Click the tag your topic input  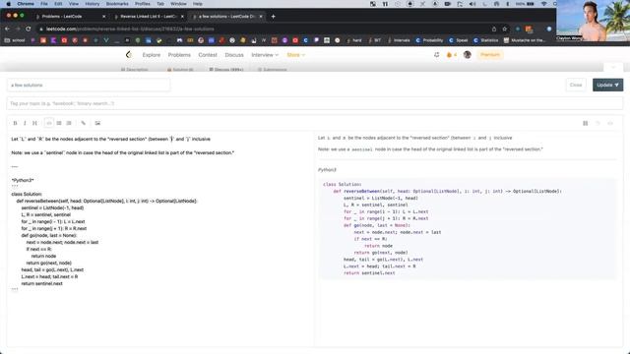[315, 103]
